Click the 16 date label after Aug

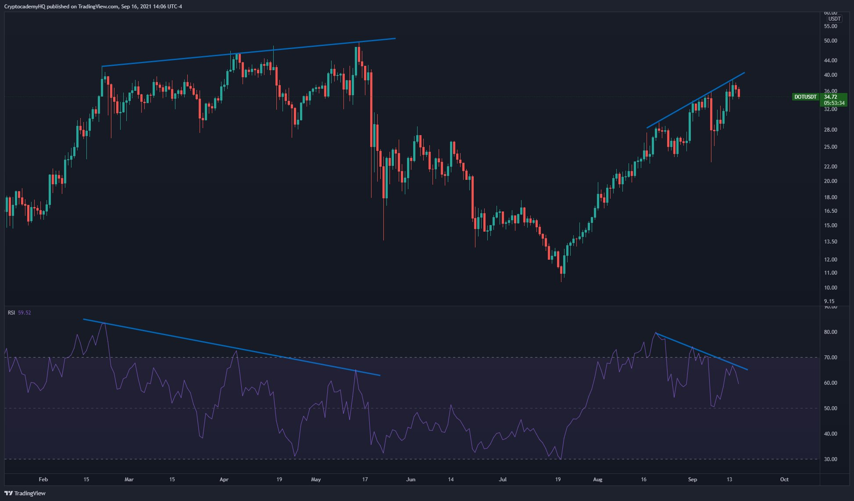point(643,480)
